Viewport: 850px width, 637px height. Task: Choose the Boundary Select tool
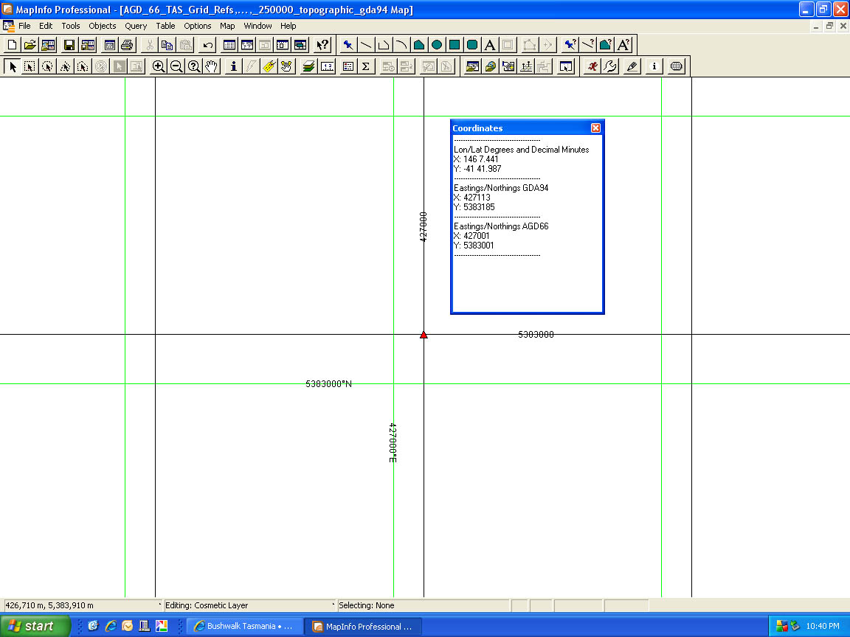83,66
